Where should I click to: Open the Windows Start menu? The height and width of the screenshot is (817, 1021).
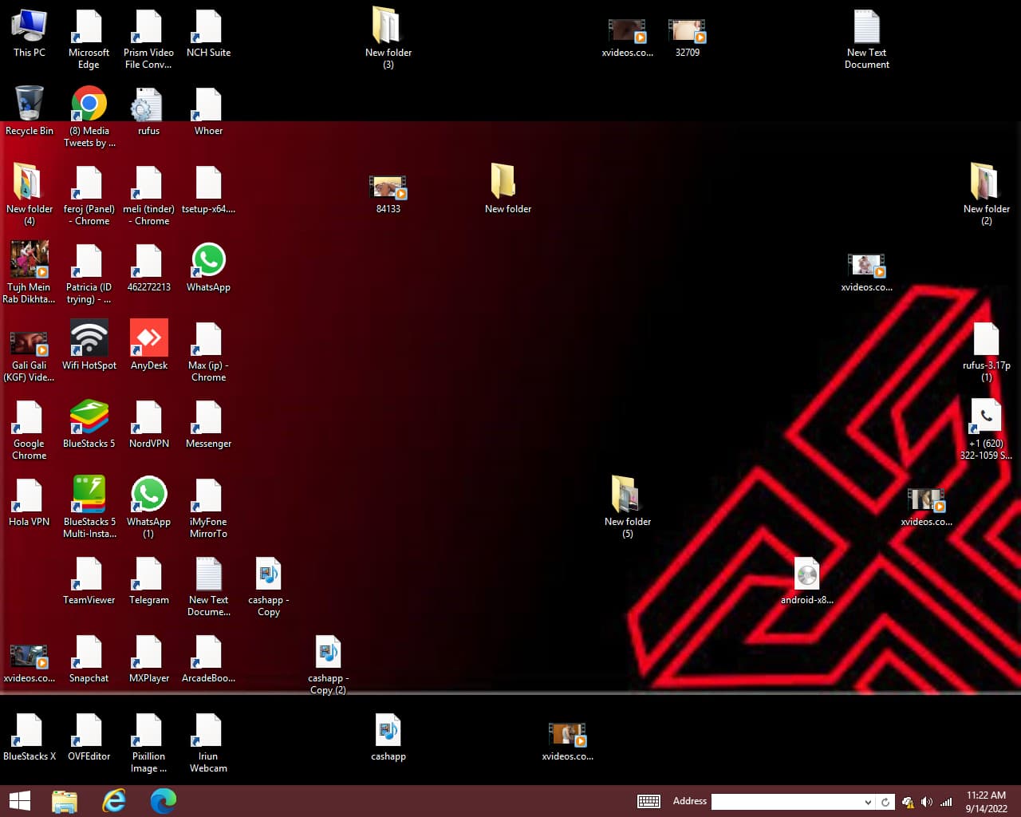pyautogui.click(x=19, y=801)
